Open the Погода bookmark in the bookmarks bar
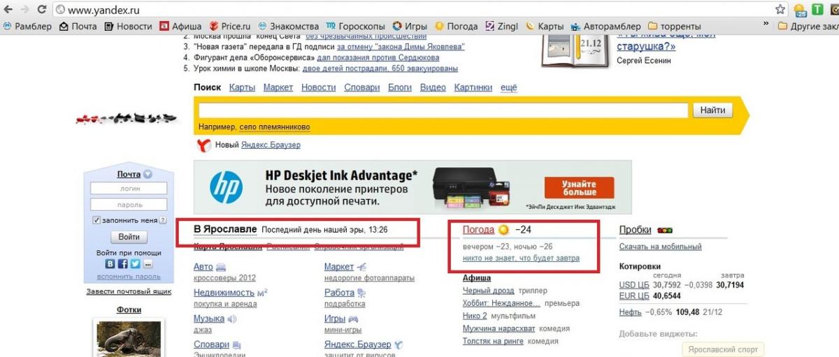 [x=457, y=26]
